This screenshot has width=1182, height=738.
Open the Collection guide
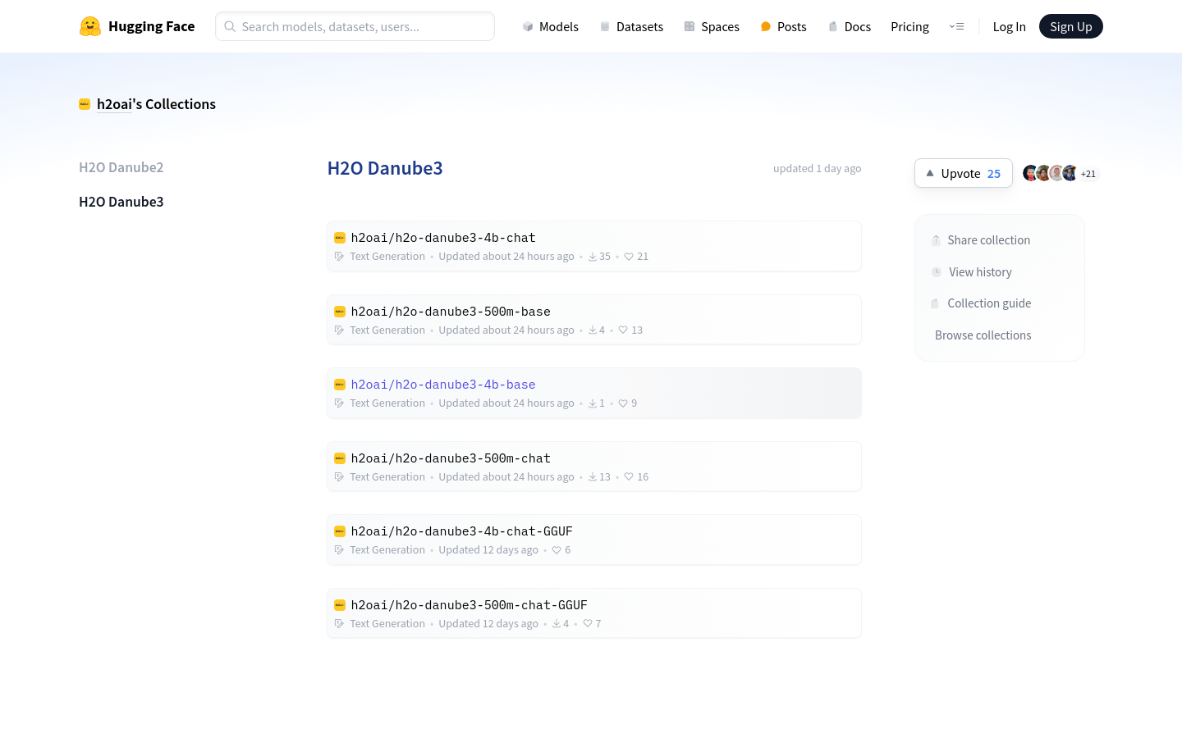tap(989, 303)
